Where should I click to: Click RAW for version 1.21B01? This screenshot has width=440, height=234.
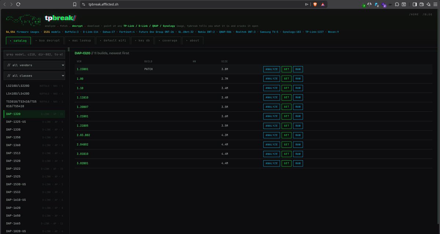[298, 116]
